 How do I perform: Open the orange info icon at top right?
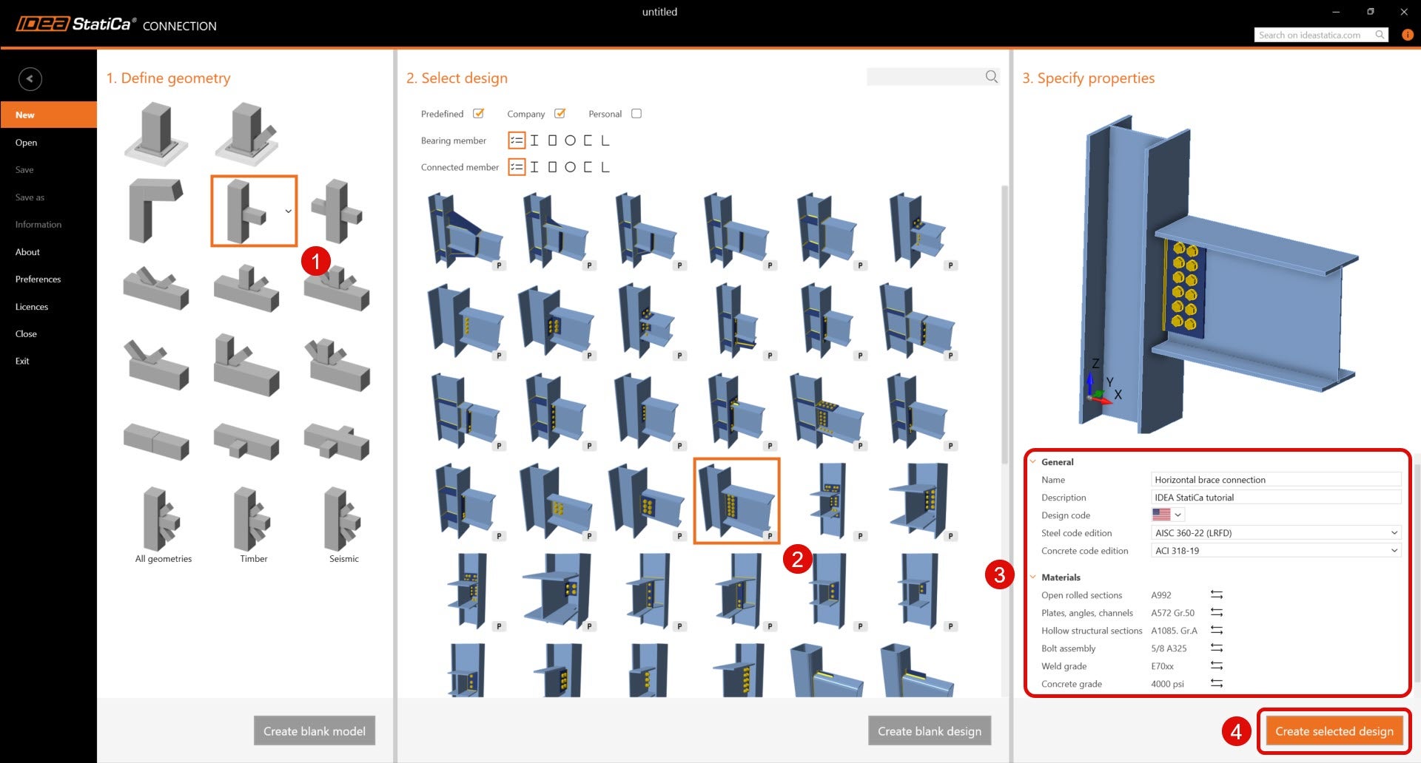pos(1408,35)
